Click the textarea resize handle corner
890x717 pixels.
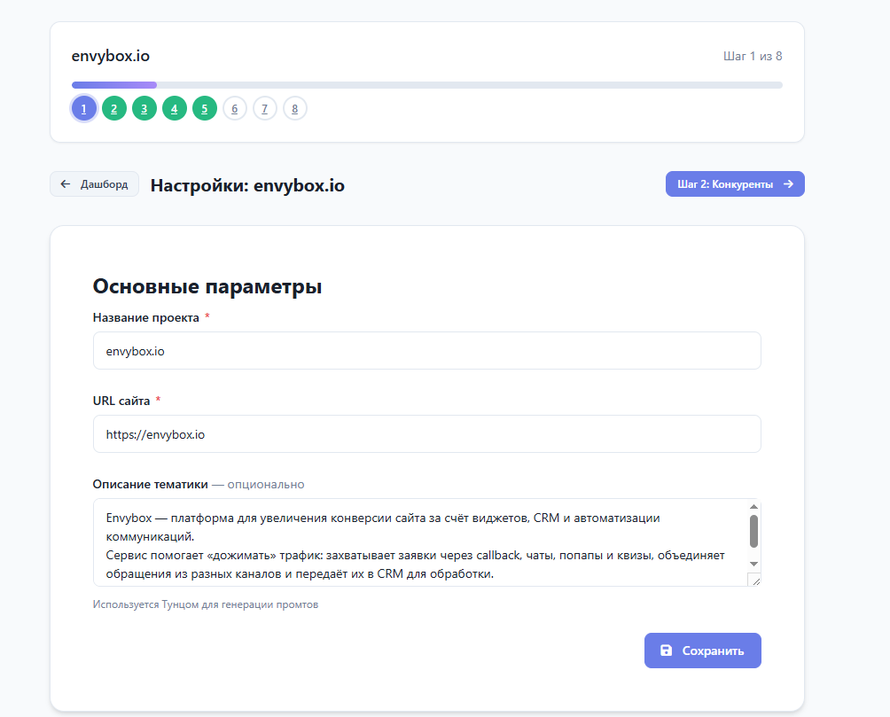[x=753, y=580]
